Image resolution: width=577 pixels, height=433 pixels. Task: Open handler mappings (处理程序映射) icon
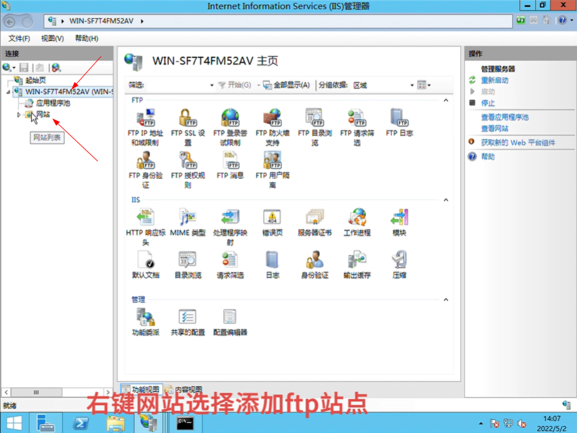tap(230, 227)
